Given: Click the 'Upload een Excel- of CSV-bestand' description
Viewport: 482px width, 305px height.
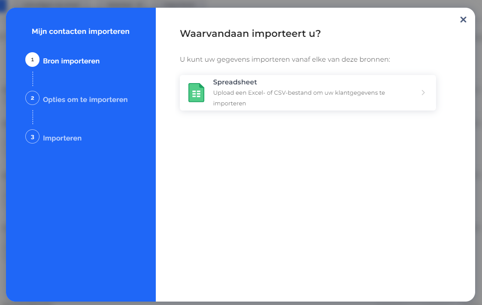Looking at the screenshot, I should [299, 98].
